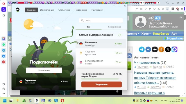This screenshot has width=186, height=104.
Task: Open the Ч - человечность topic link
Action: pos(147,63)
